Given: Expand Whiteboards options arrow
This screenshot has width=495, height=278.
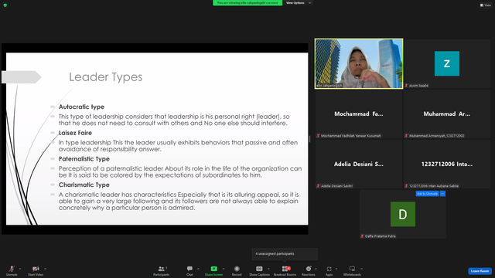Looking at the screenshot, I should point(361,269).
